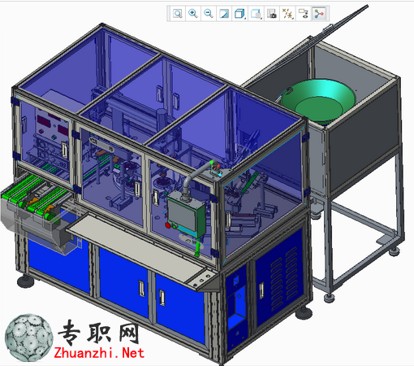The width and height of the screenshot is (414, 366).
Task: Select the Zoom In magnifier tool
Action: pos(193,14)
